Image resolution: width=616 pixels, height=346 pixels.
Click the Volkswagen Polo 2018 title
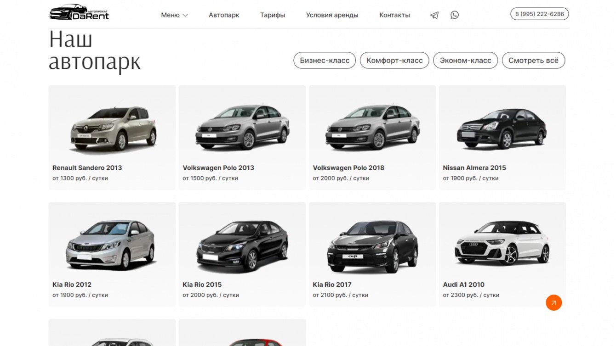pyautogui.click(x=348, y=167)
